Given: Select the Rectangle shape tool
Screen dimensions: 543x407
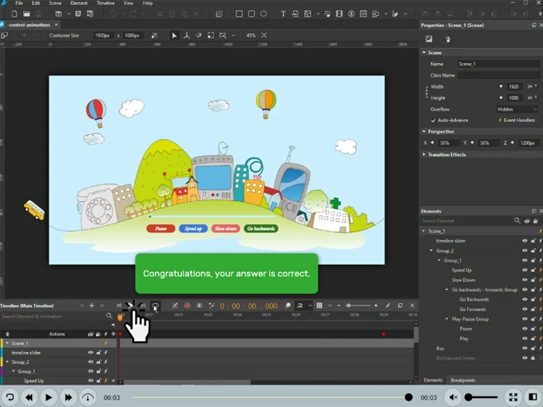Looking at the screenshot, I should pyautogui.click(x=239, y=14).
